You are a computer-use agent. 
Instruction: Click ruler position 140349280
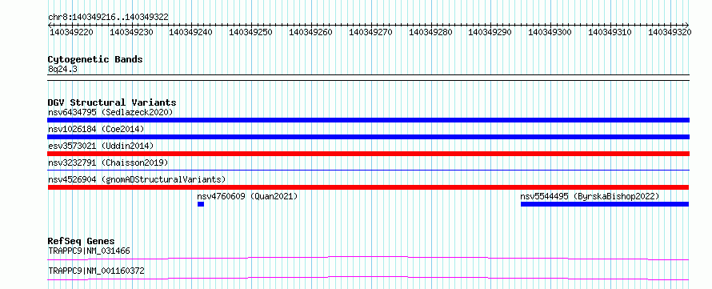431,32
